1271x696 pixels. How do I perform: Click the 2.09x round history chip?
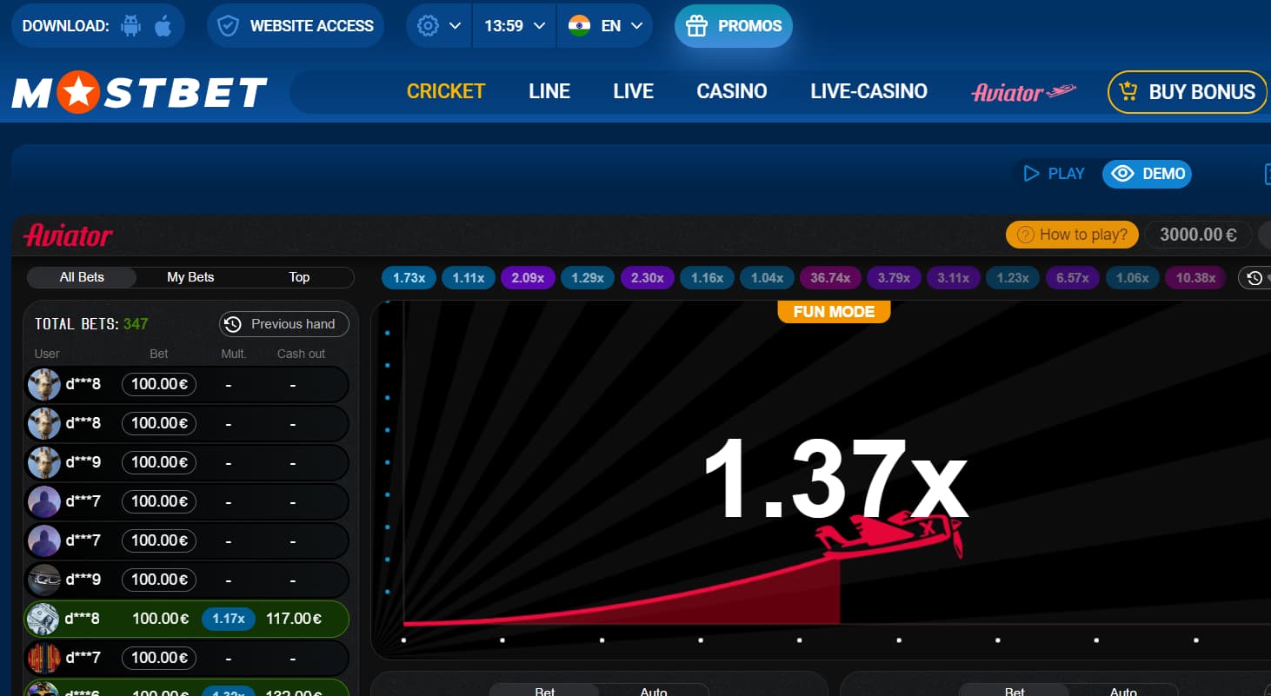pyautogui.click(x=528, y=278)
